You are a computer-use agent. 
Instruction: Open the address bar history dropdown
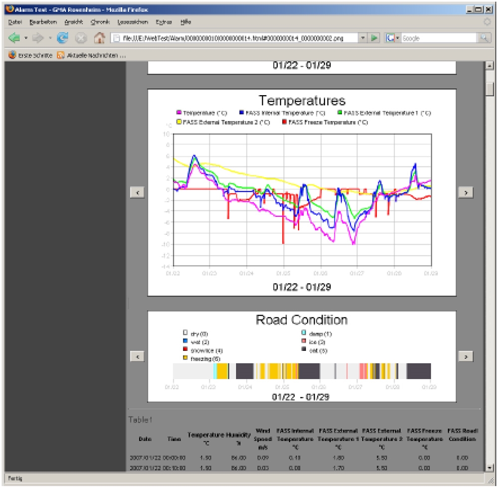[x=362, y=37]
